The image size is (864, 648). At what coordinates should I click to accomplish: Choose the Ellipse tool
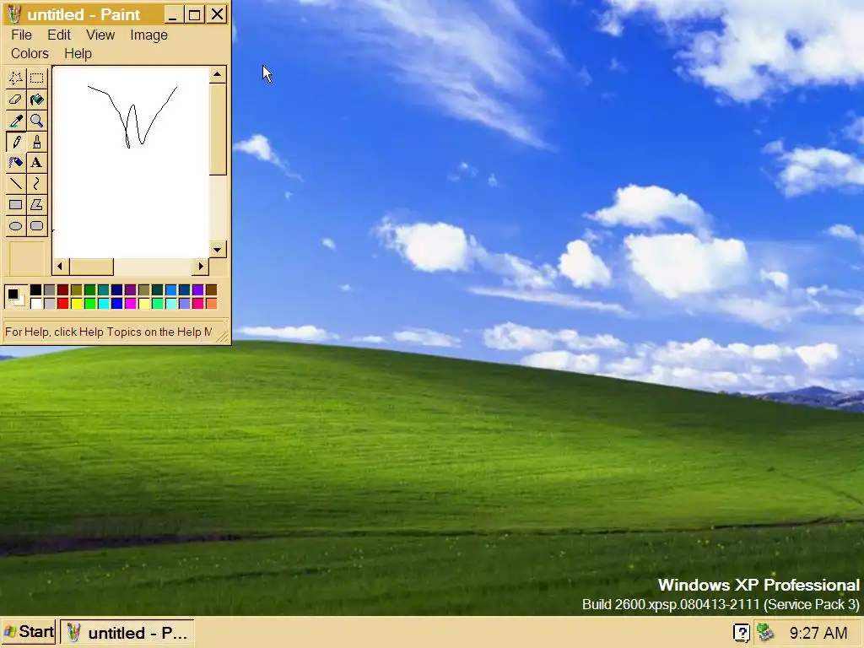point(16,226)
